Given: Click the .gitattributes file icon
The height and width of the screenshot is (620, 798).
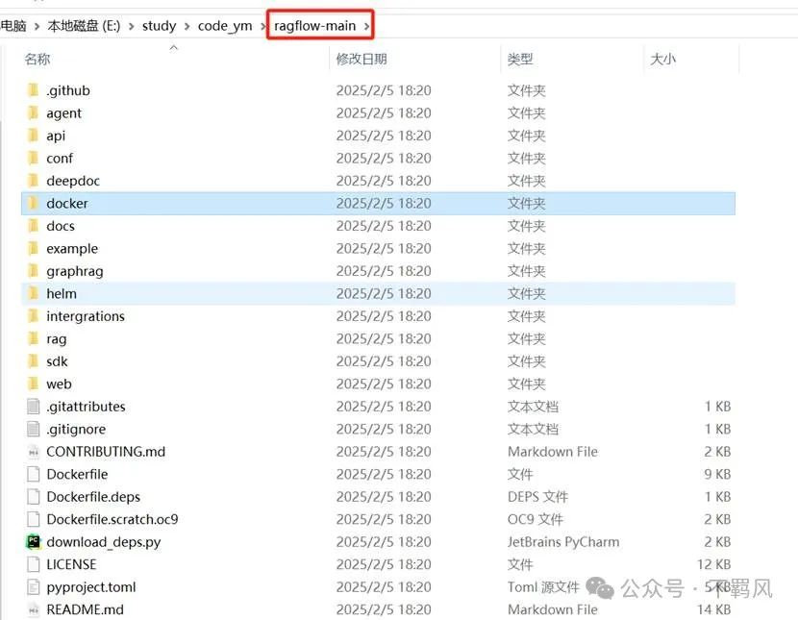Looking at the screenshot, I should point(33,407).
